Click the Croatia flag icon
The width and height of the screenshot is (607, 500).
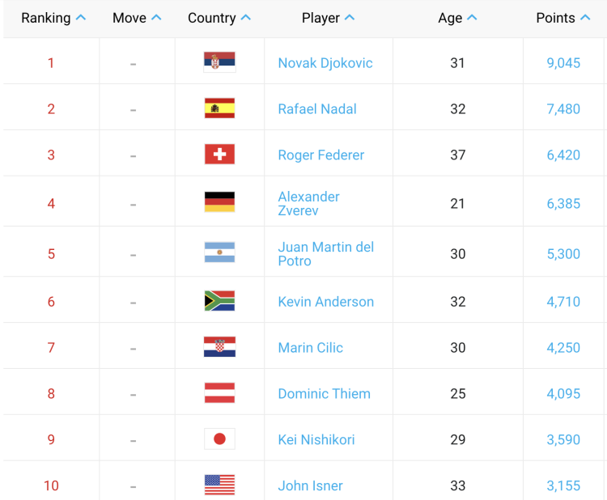coord(219,347)
